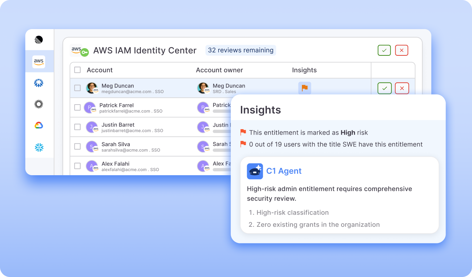Open the black sunburst sidebar icon

click(x=39, y=104)
